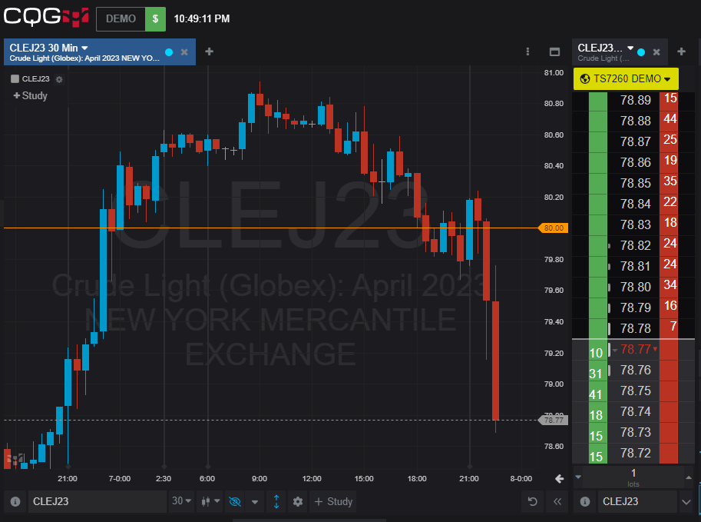Image resolution: width=701 pixels, height=522 pixels.
Task: Click the DEMO account button
Action: point(121,18)
